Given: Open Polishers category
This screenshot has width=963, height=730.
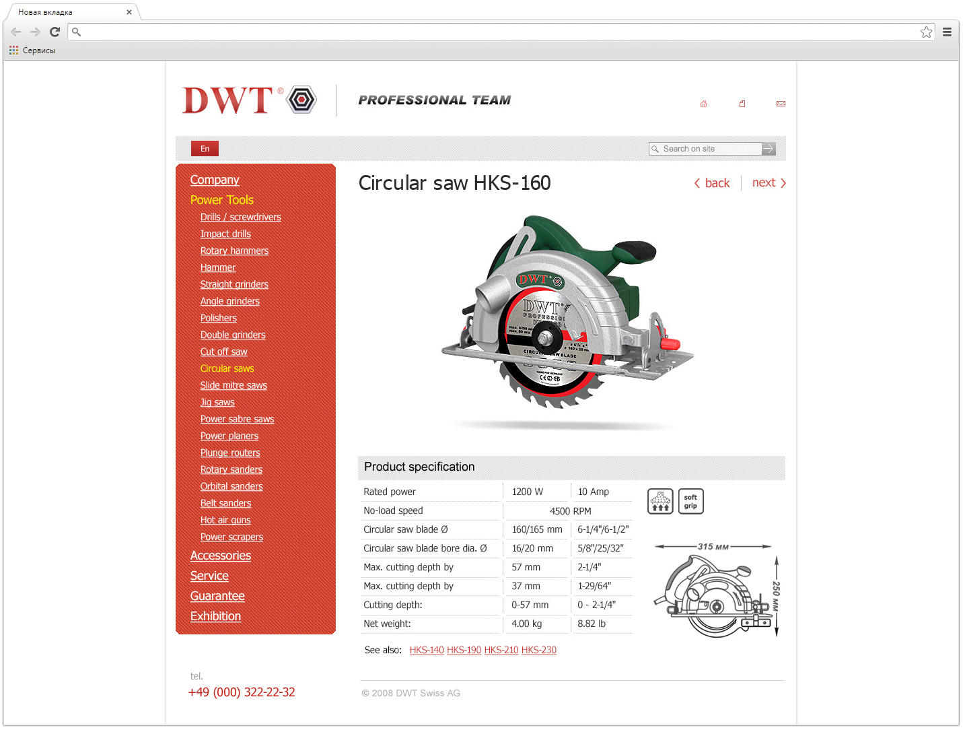Looking at the screenshot, I should [x=219, y=318].
